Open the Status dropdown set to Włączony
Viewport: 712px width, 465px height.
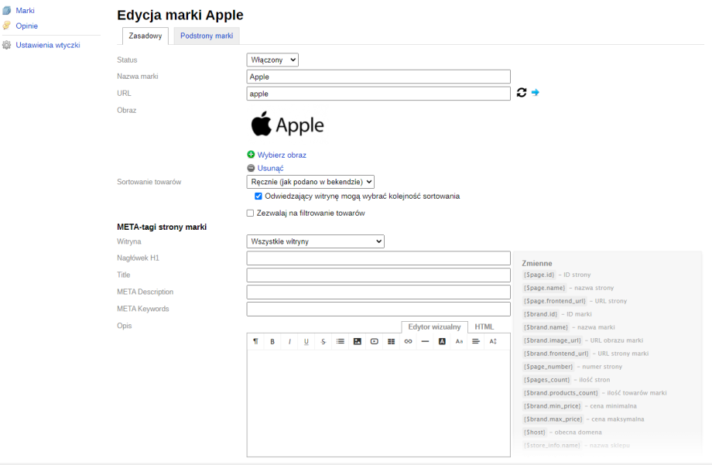point(272,60)
